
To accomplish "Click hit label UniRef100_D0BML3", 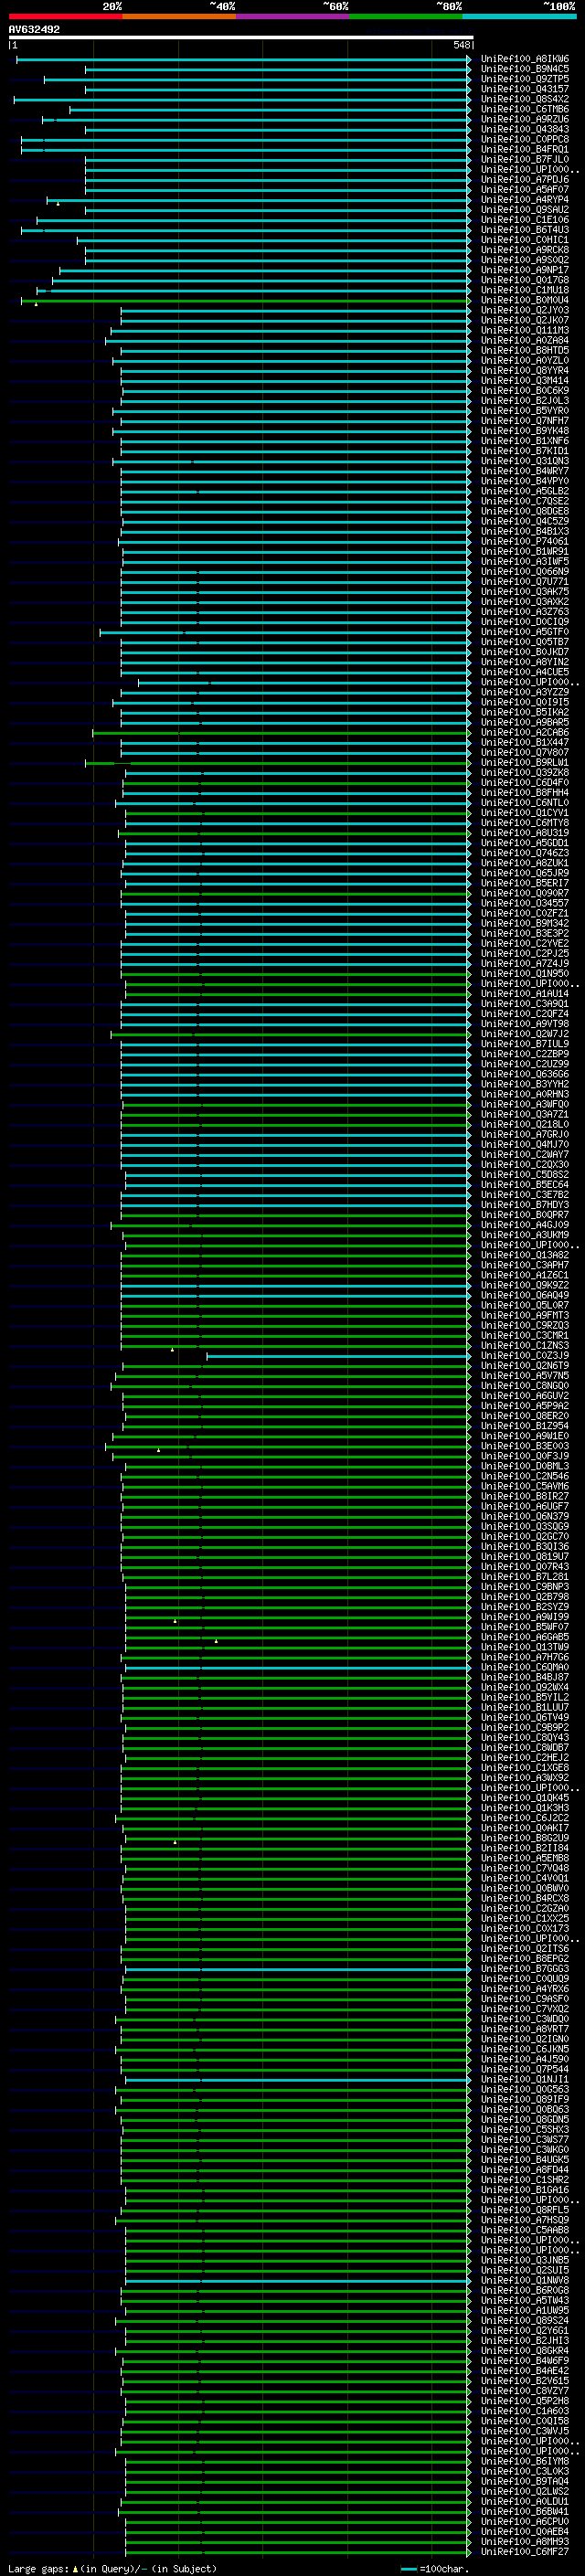I will coord(525,1465).
